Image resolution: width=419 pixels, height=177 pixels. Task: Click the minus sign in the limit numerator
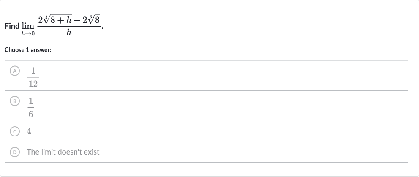(77, 20)
